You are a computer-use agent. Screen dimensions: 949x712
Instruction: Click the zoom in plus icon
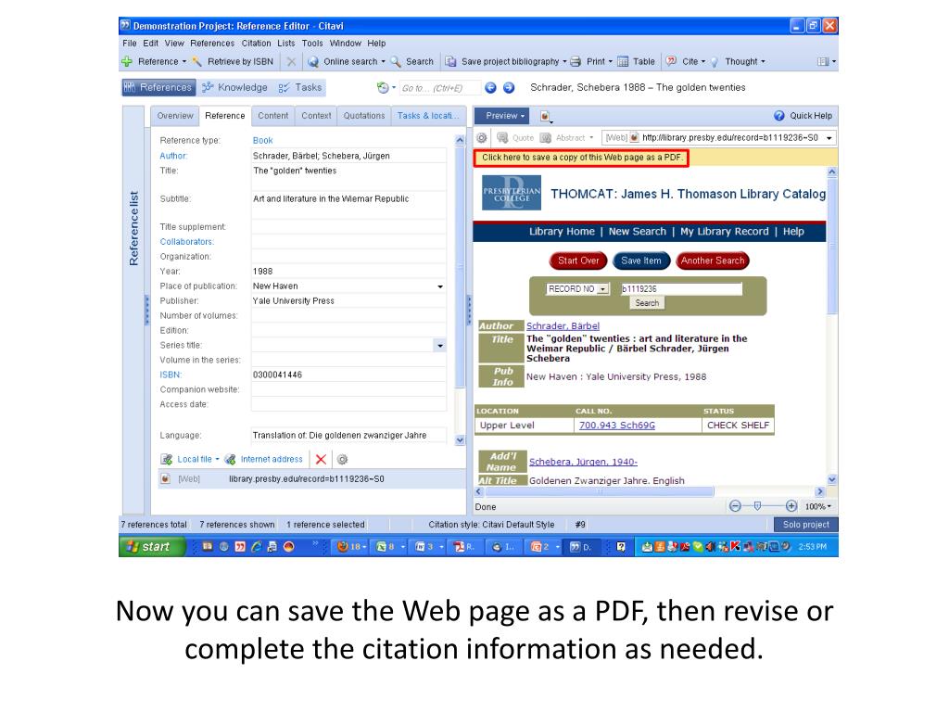click(791, 506)
